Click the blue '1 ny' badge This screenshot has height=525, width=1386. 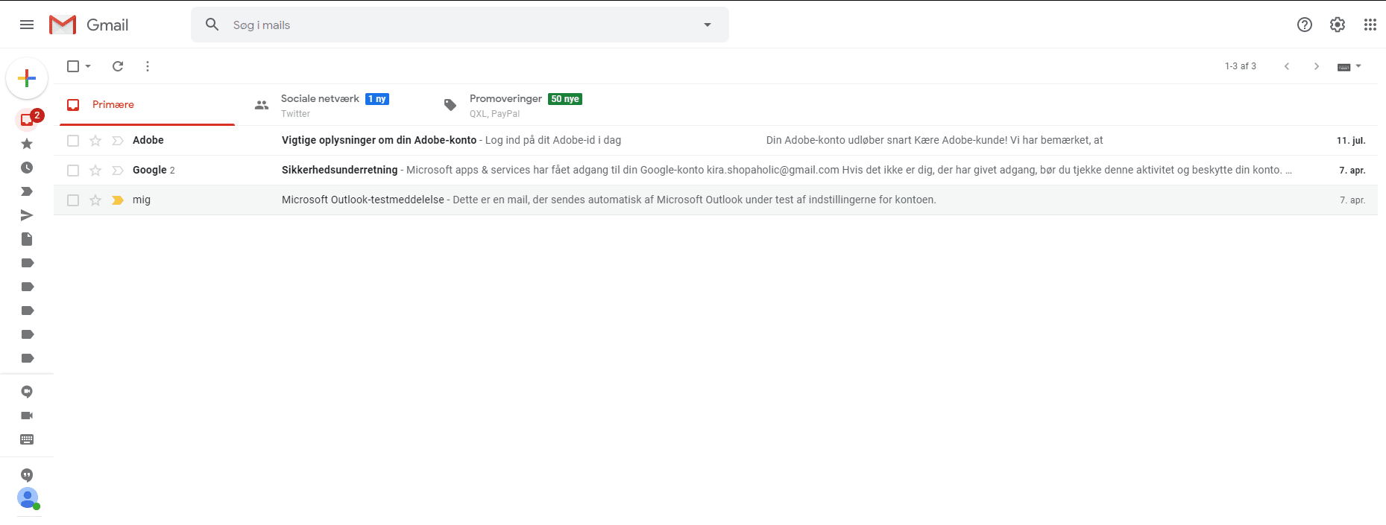click(377, 99)
